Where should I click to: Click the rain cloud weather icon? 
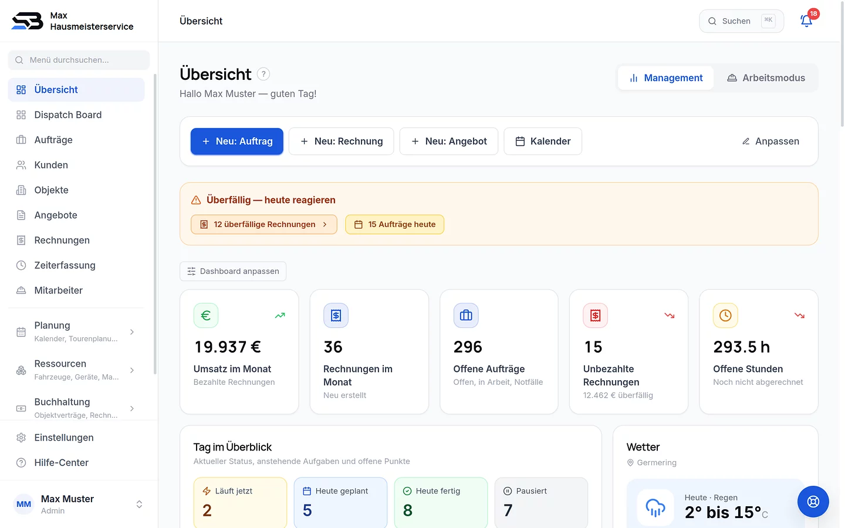click(655, 507)
